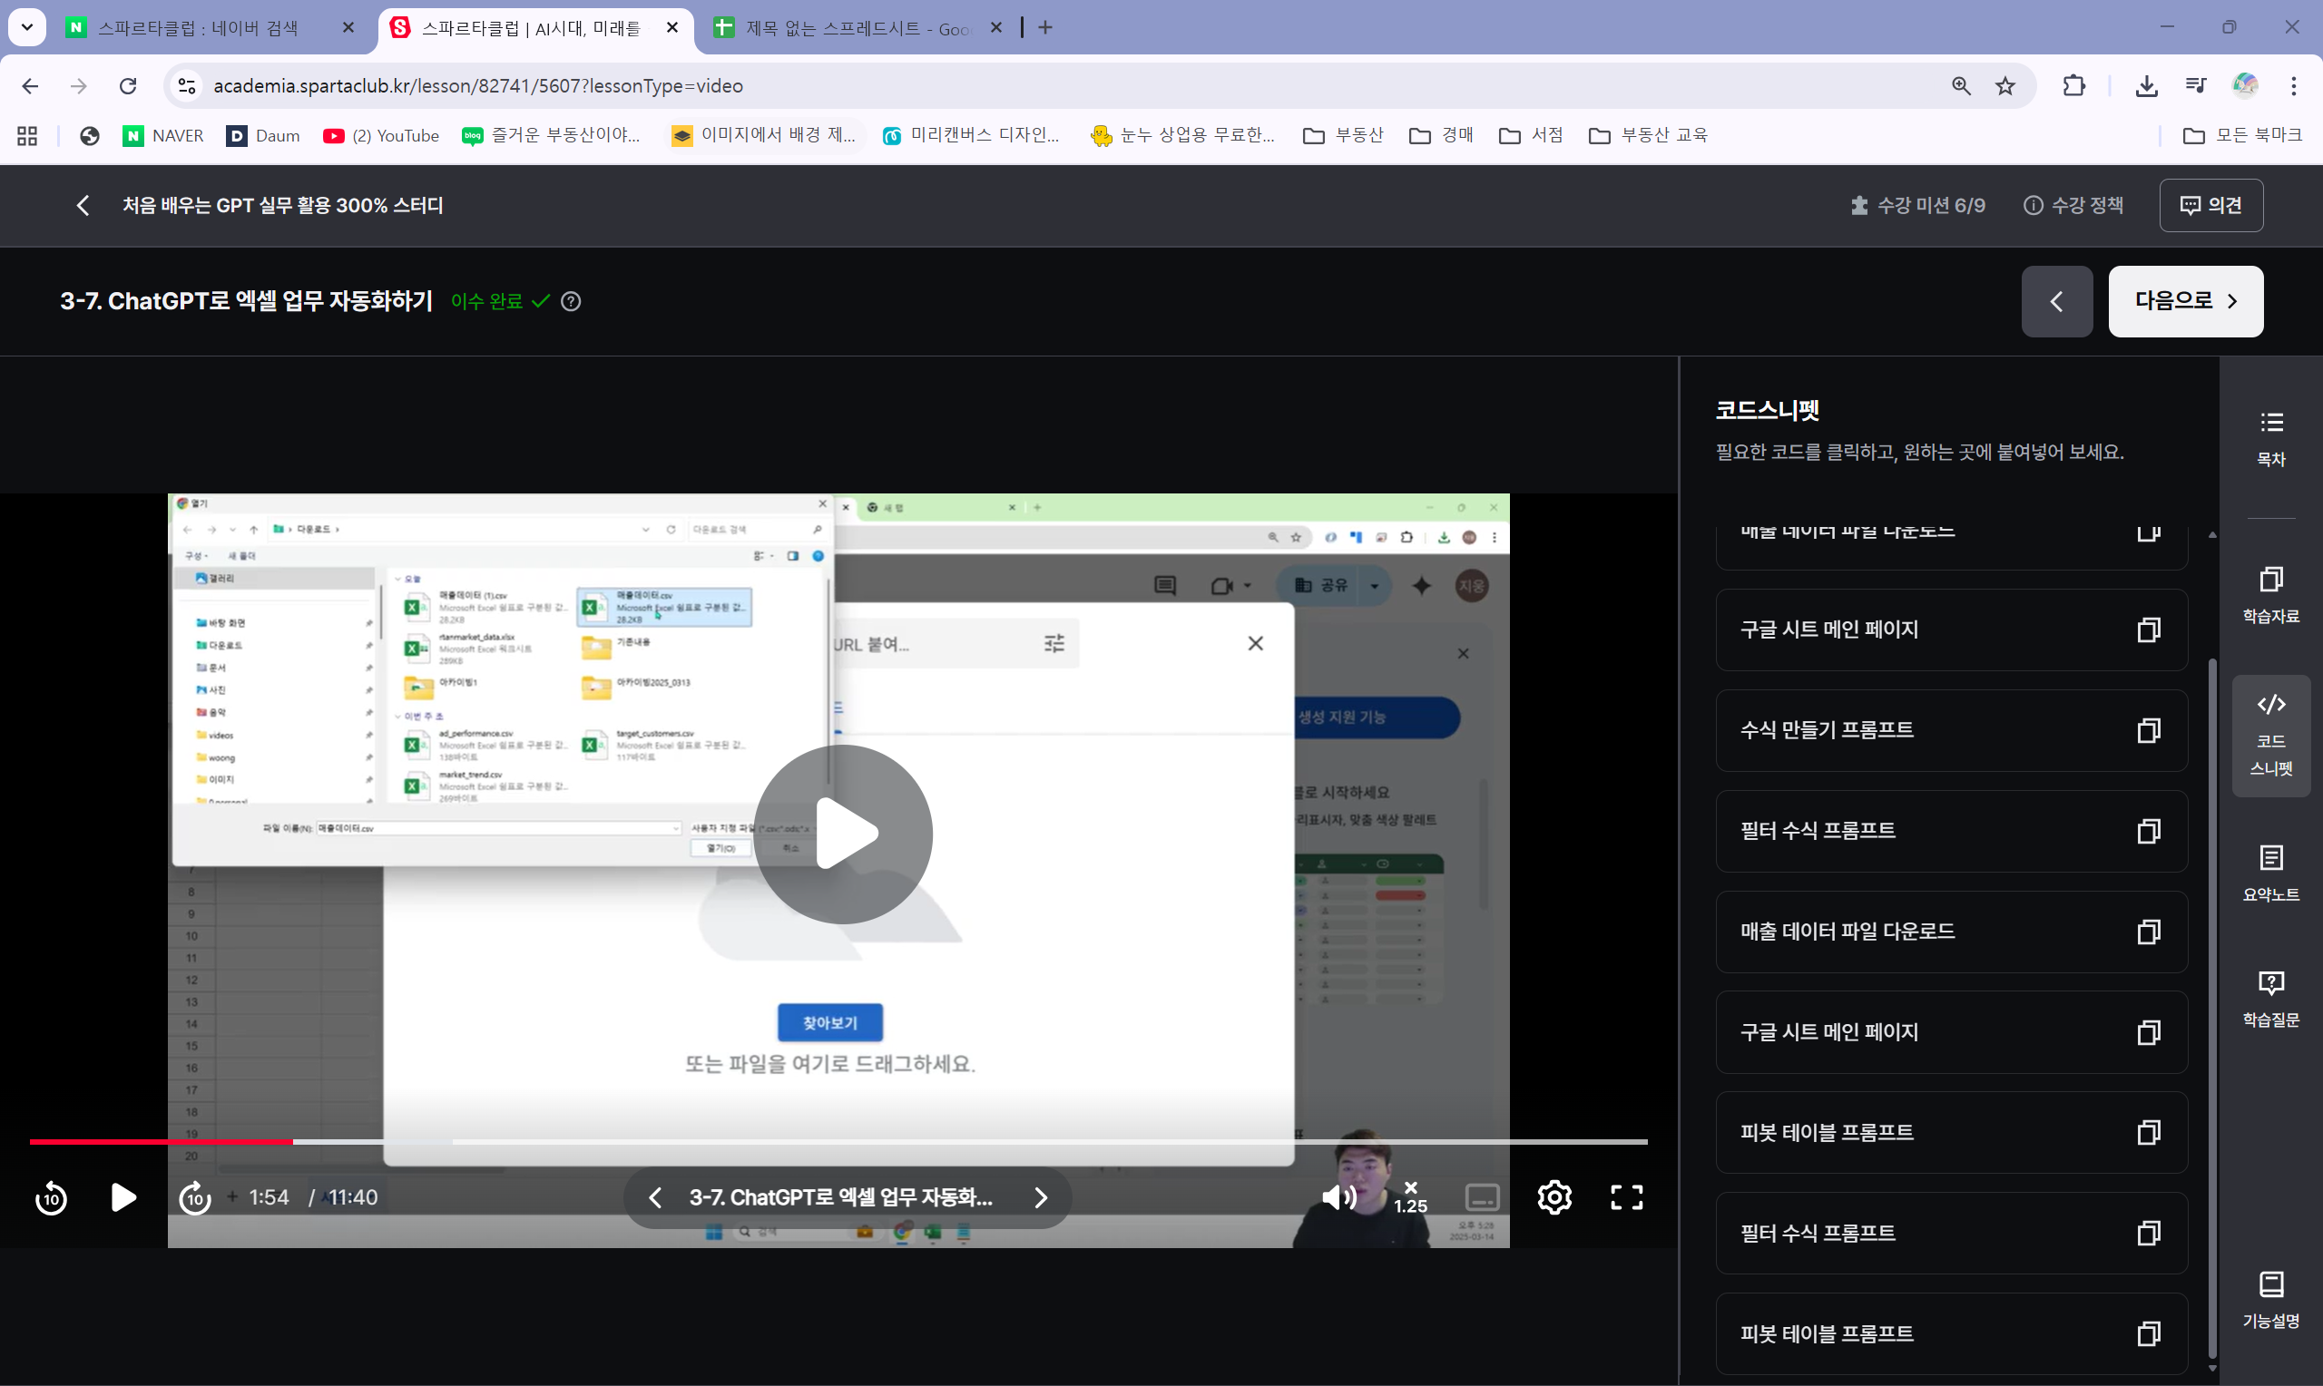
Task: Open the 즐거운 부동산이야 blog bookmark
Action: pos(551,136)
